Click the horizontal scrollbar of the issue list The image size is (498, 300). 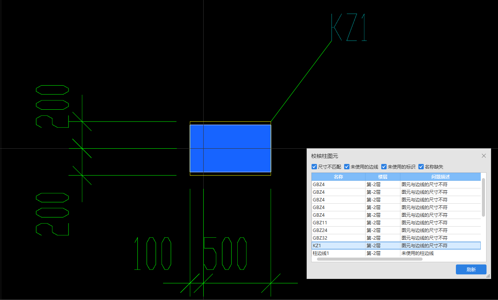tap(370, 259)
